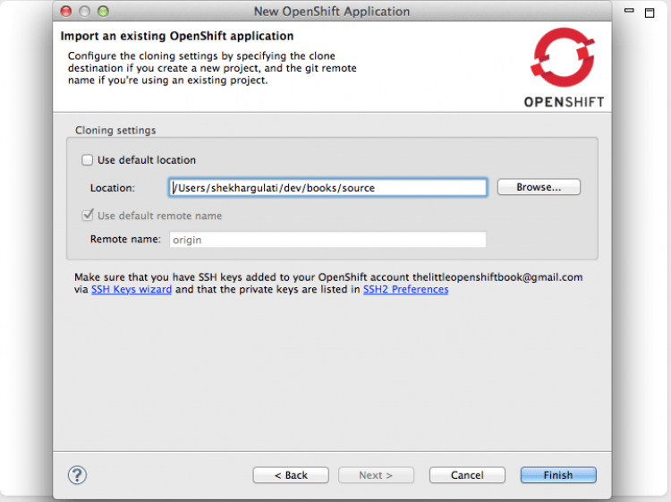This screenshot has height=502, width=671.
Task: Click the red OpenShift logo
Action: tap(562, 59)
